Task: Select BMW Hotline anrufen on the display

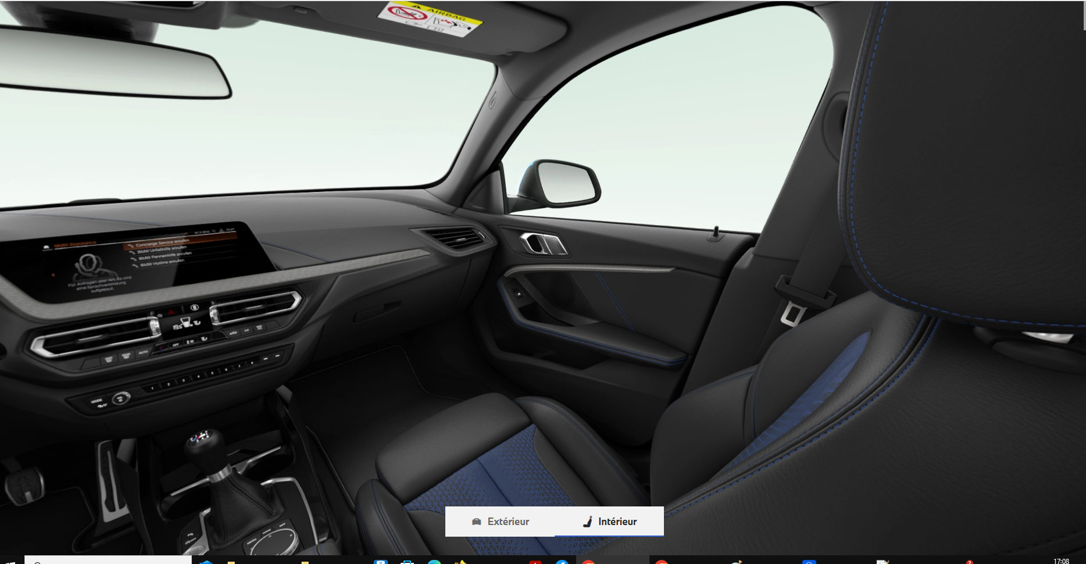Action: [161, 263]
